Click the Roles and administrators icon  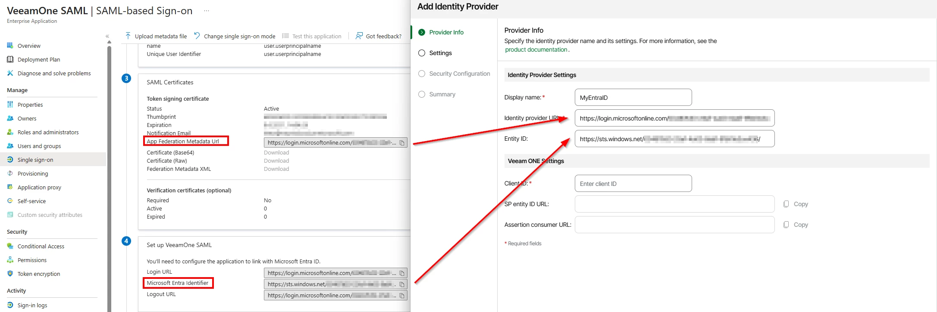point(10,132)
